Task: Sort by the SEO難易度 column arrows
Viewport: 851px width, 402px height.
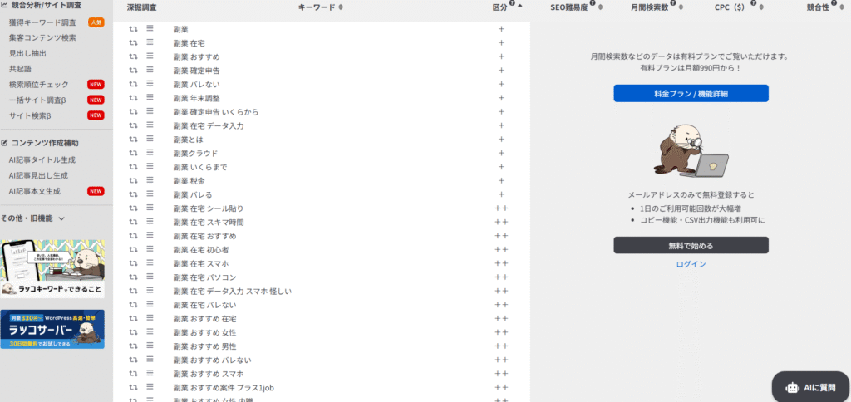Action: [x=600, y=7]
